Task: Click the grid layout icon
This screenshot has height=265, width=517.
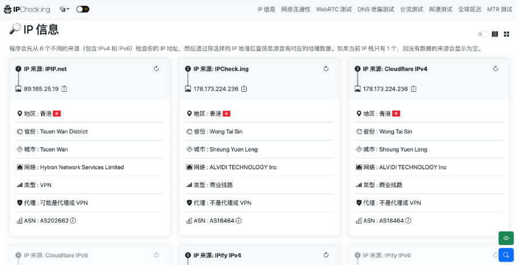Action: (x=507, y=34)
